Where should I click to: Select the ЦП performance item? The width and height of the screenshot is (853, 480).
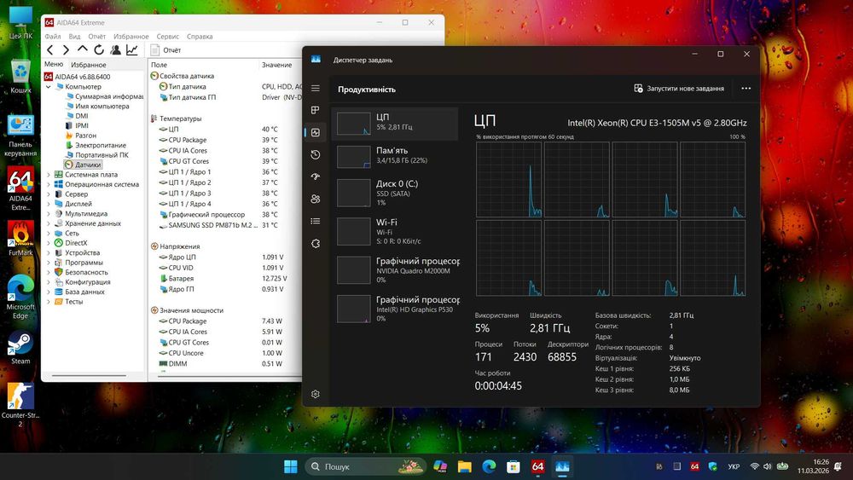pos(396,124)
